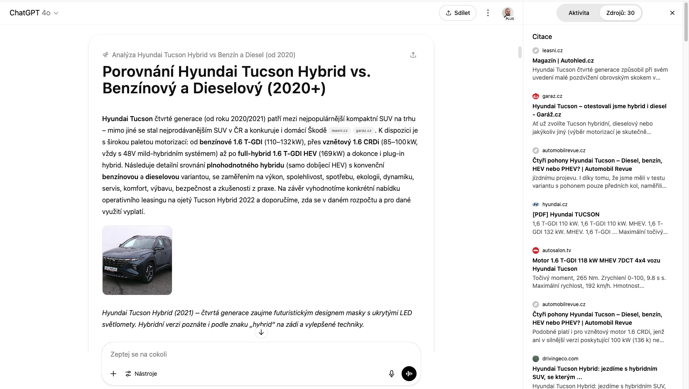Click the autosalon.tv favicon in sources list
Screen dimensions: 689x389
pyautogui.click(x=536, y=250)
